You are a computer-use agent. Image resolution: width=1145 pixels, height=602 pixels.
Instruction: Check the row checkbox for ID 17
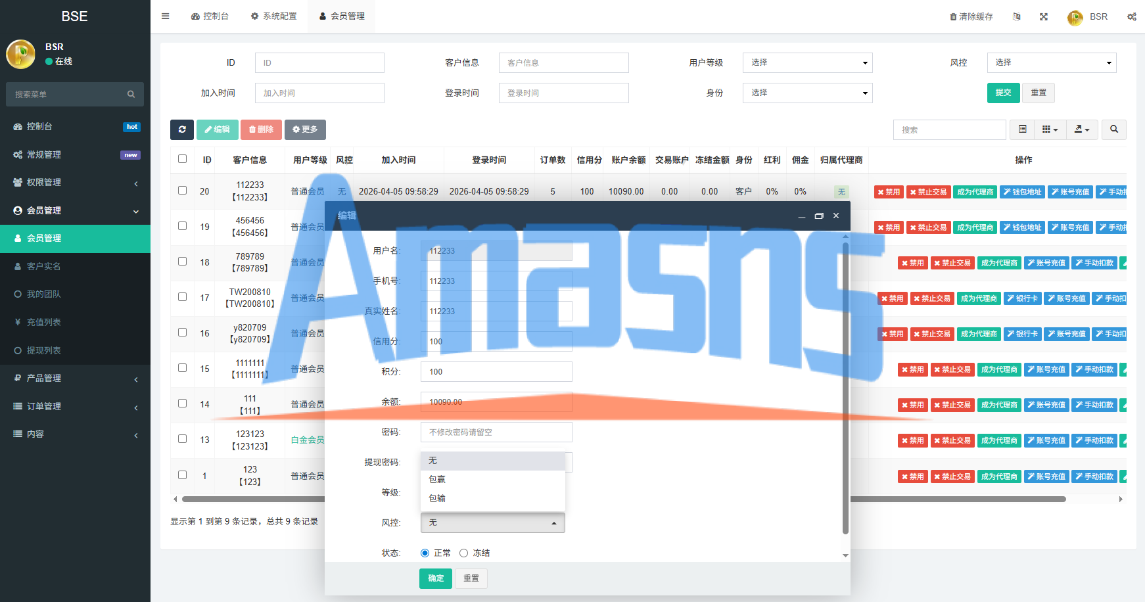click(183, 297)
